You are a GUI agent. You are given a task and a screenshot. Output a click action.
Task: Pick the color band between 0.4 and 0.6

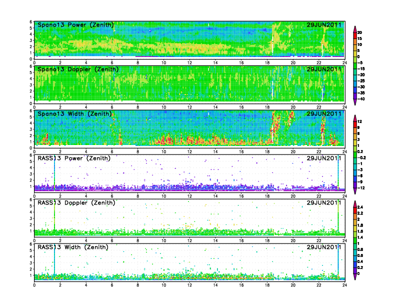[x=355, y=258]
